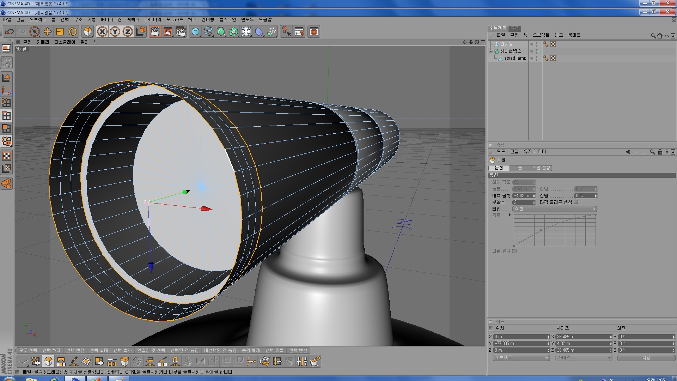Switch to polygon mode in left sidebar
This screenshot has width=677, height=381.
pos(6,128)
